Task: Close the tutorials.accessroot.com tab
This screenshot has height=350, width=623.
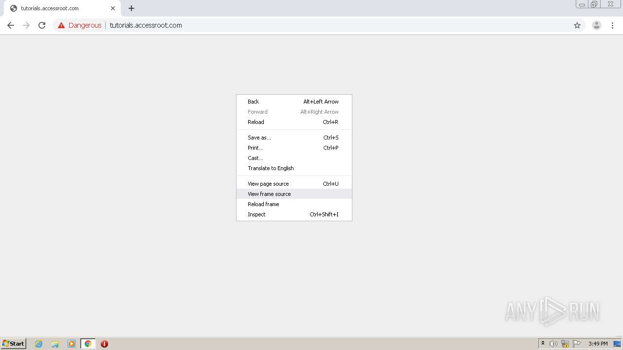Action: pos(113,8)
